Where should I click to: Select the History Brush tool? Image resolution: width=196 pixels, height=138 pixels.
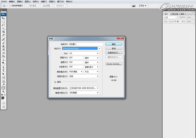click(x=3, y=49)
